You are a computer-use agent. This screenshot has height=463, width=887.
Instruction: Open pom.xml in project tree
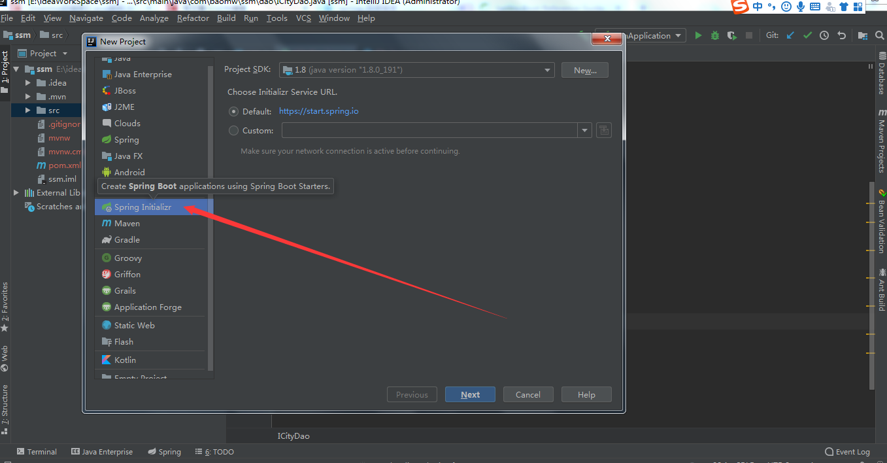click(58, 165)
